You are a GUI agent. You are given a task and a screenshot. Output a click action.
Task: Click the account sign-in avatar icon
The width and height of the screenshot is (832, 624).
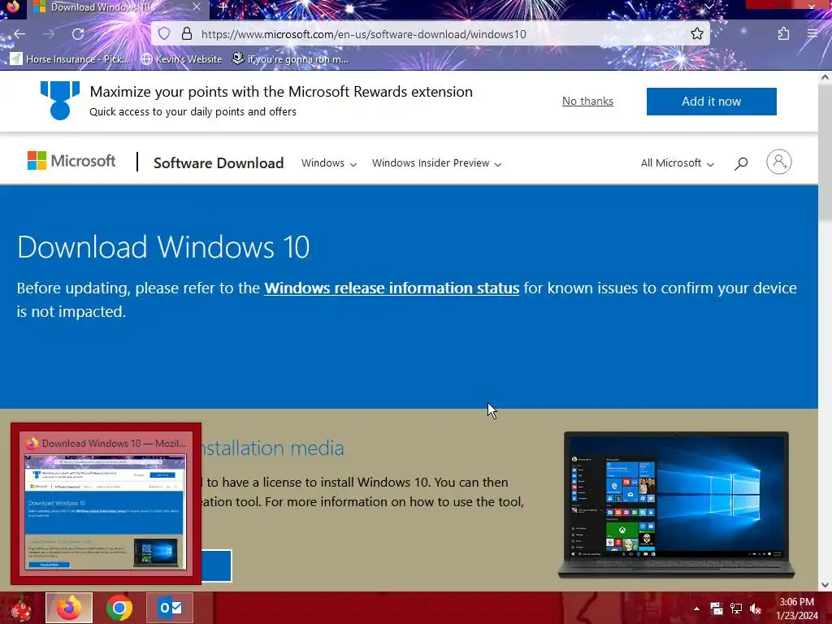point(779,162)
